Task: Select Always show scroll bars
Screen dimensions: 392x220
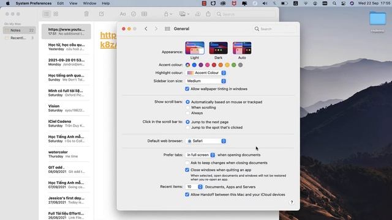Action: click(x=187, y=113)
